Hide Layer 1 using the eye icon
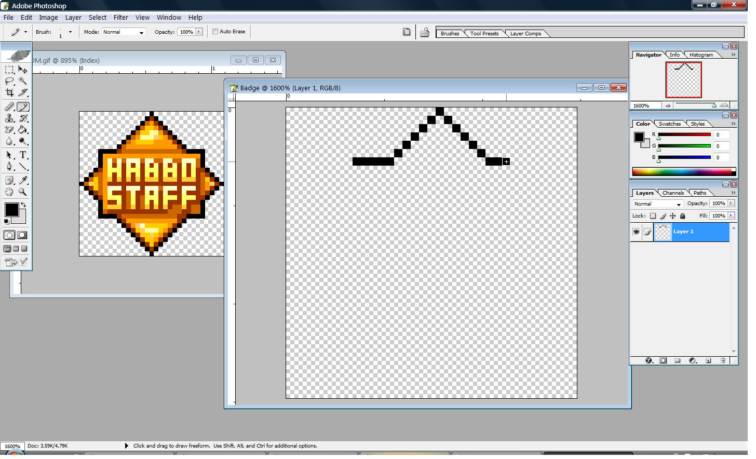This screenshot has height=459, width=756. [x=636, y=232]
